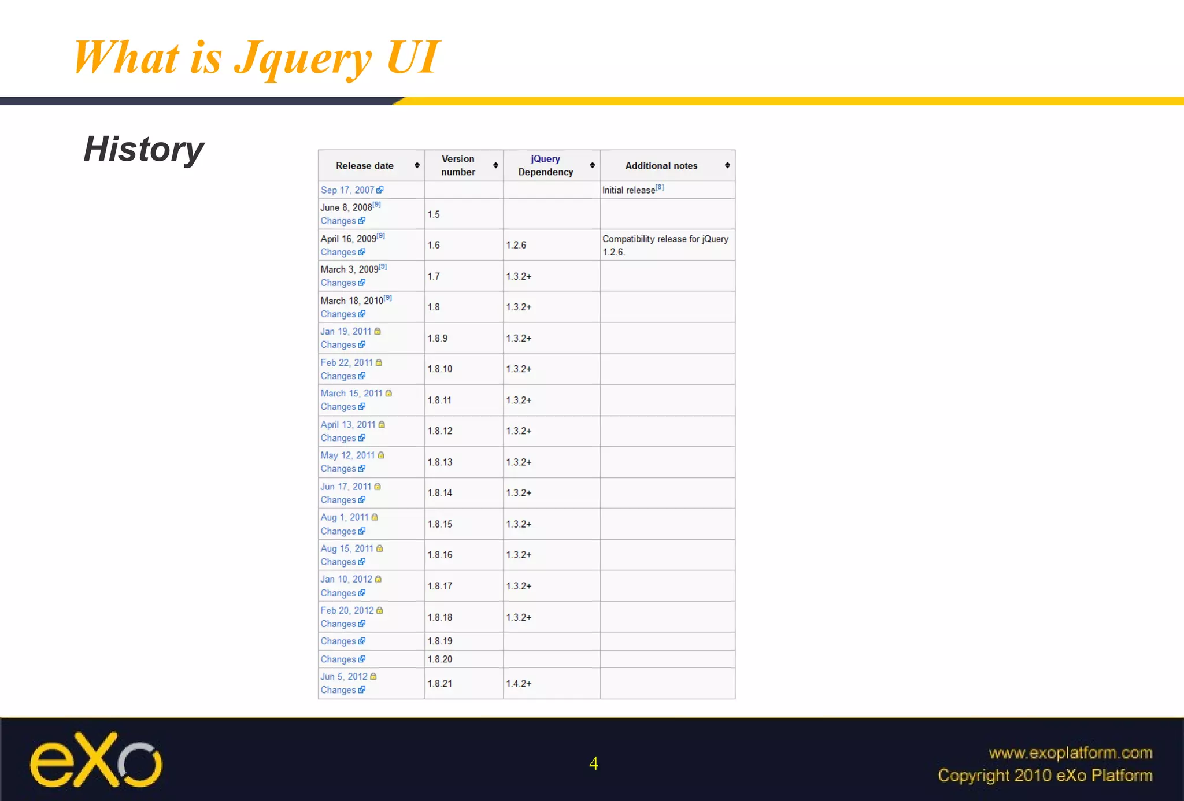Open the April 13, 2011 release link
Screen dimensions: 1184x801
point(348,424)
